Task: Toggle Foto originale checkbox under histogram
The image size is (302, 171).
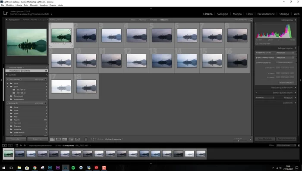Action: coord(257,44)
